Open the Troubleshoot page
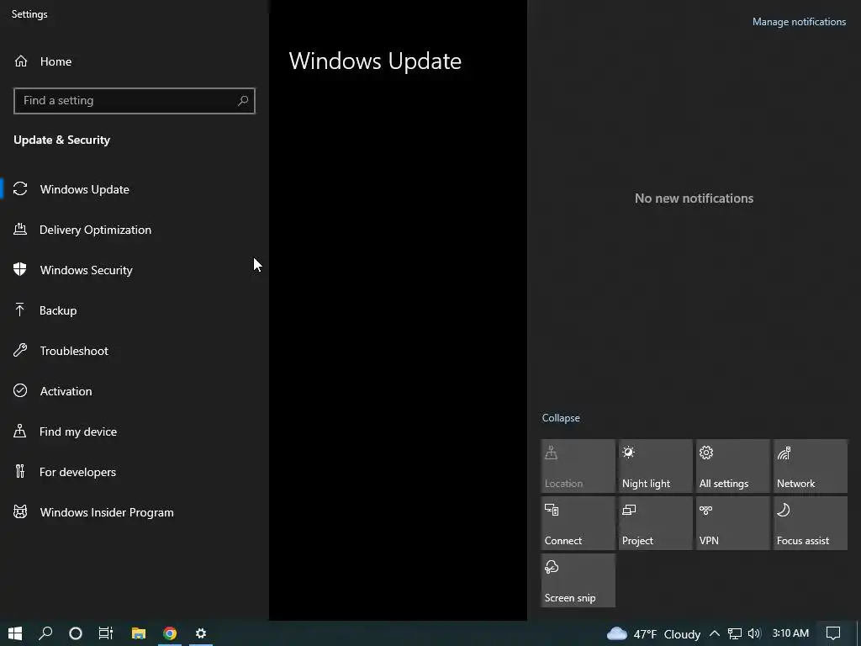The width and height of the screenshot is (861, 646). point(134,351)
